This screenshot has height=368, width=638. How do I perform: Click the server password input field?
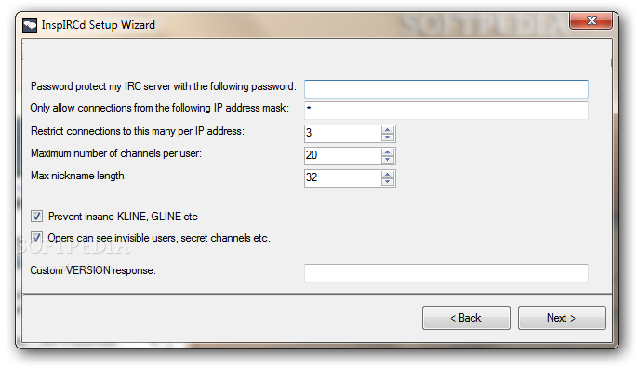446,88
